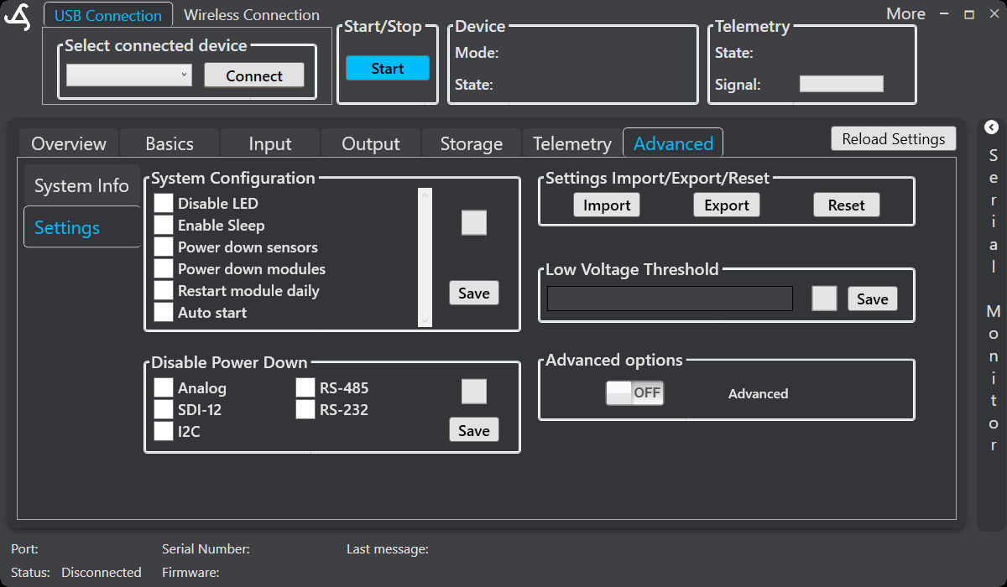Image resolution: width=1007 pixels, height=587 pixels.
Task: Open the connected device dropdown
Action: [129, 75]
